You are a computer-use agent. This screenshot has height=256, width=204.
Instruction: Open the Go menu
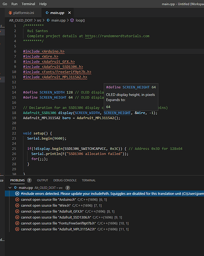click(x=5, y=4)
